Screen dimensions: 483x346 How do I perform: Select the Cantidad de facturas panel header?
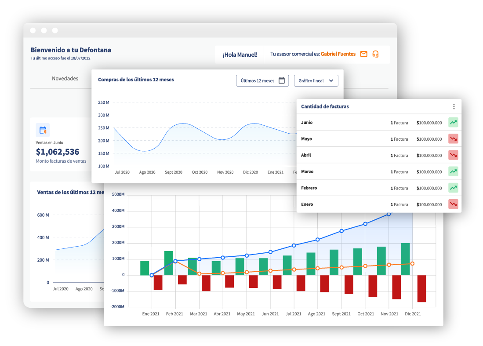coord(325,106)
